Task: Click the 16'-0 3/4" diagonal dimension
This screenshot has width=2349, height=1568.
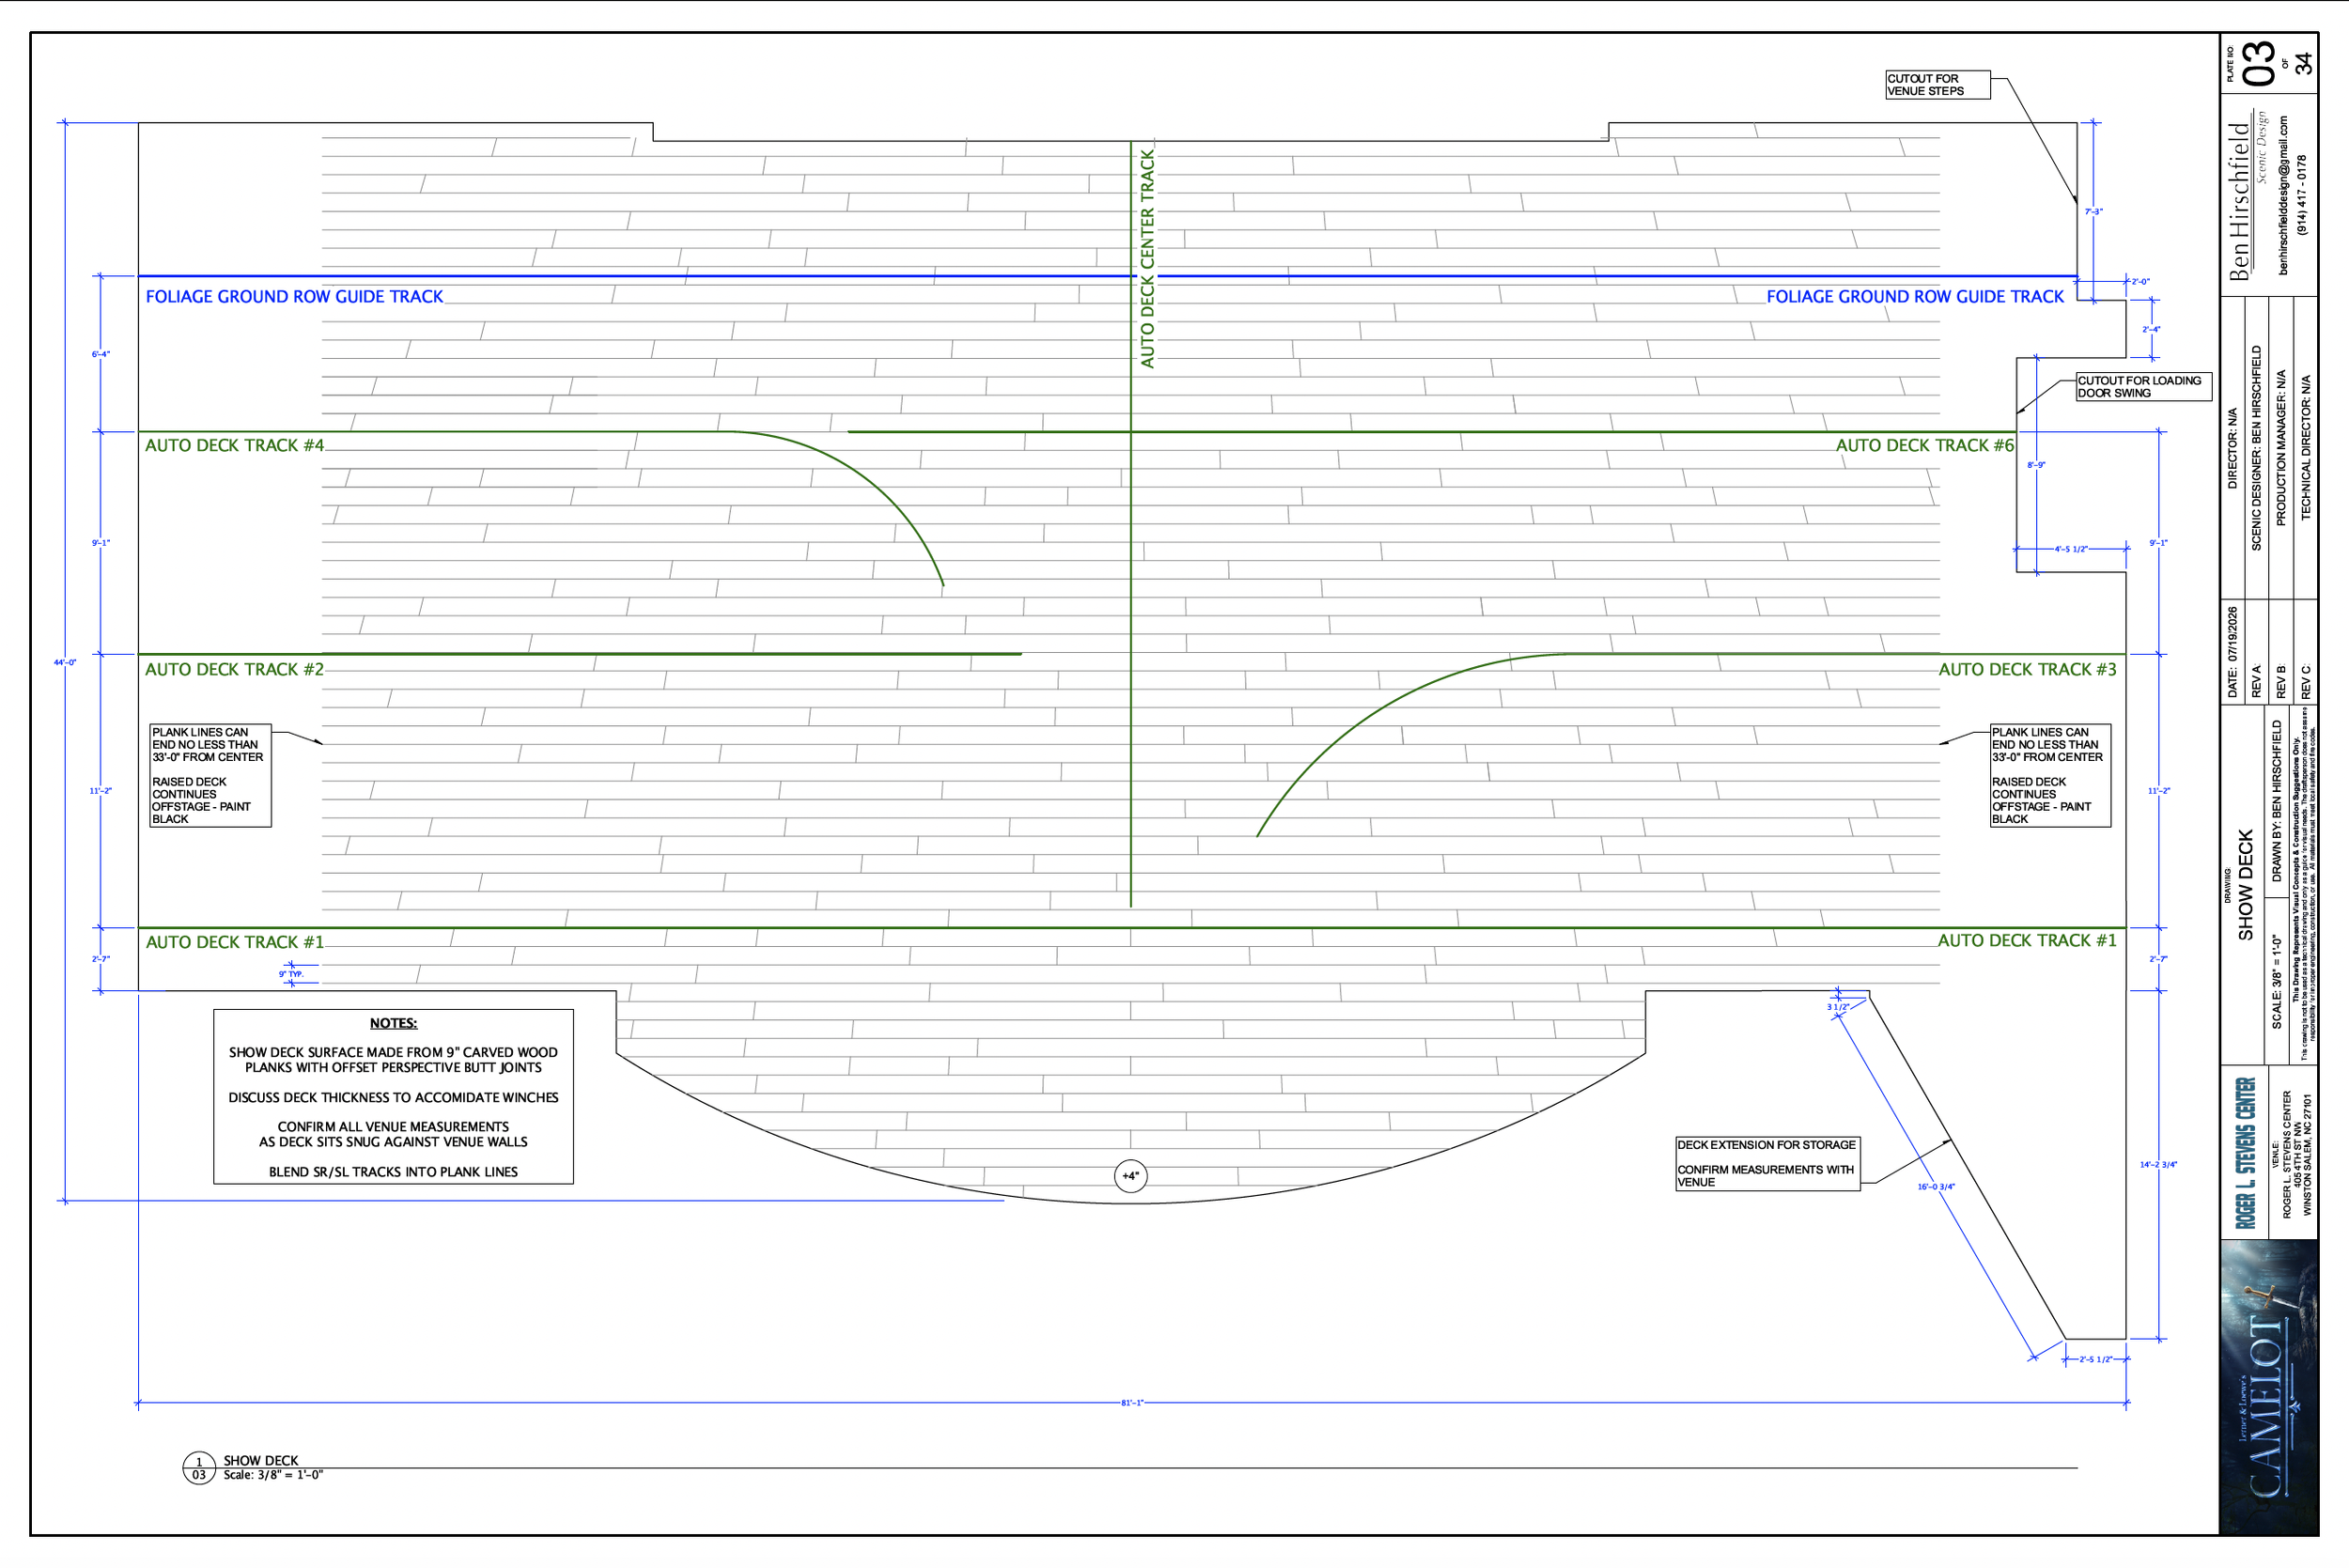Action: click(x=1936, y=1187)
